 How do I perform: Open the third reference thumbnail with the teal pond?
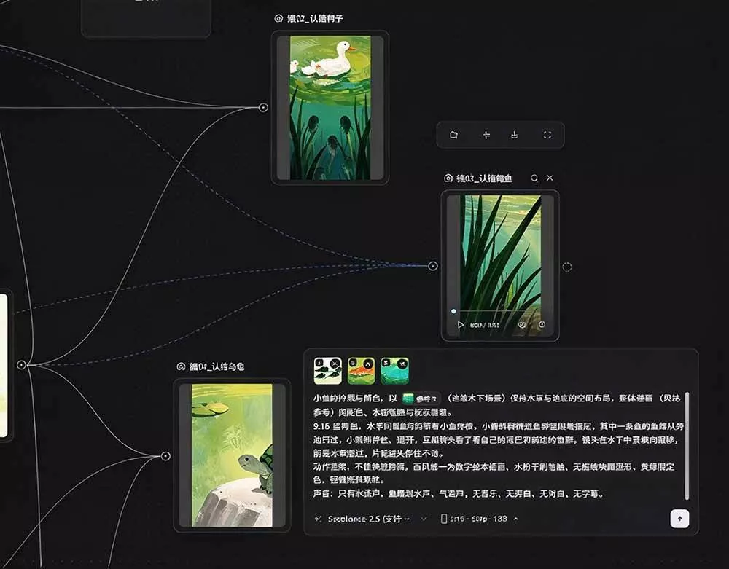pyautogui.click(x=394, y=371)
